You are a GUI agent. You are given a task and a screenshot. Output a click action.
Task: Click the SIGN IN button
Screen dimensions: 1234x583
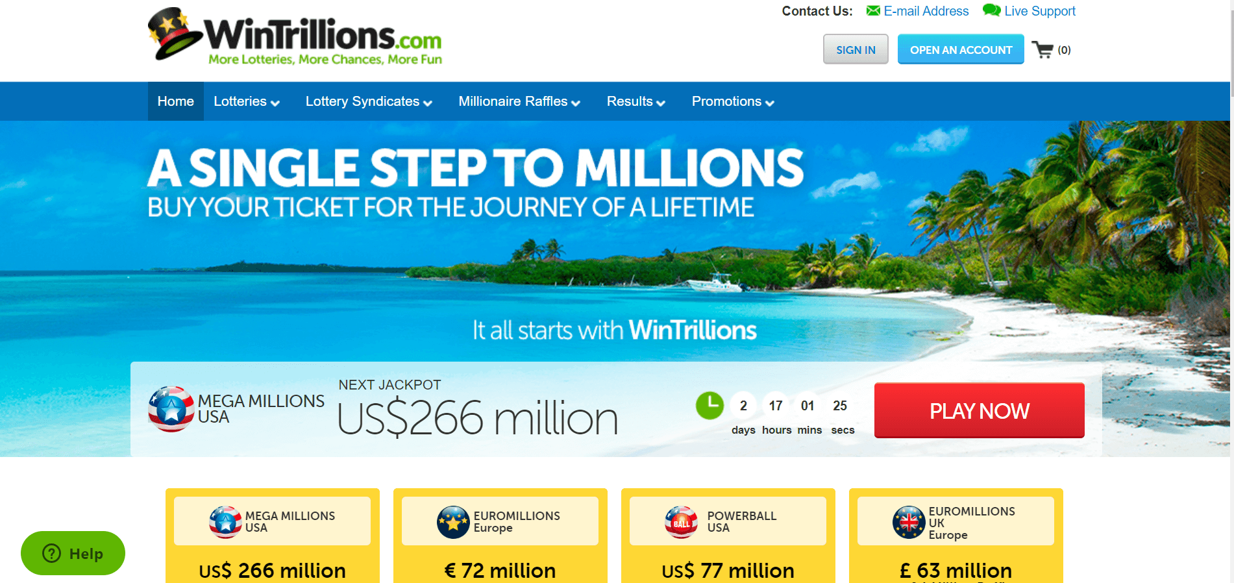click(856, 49)
